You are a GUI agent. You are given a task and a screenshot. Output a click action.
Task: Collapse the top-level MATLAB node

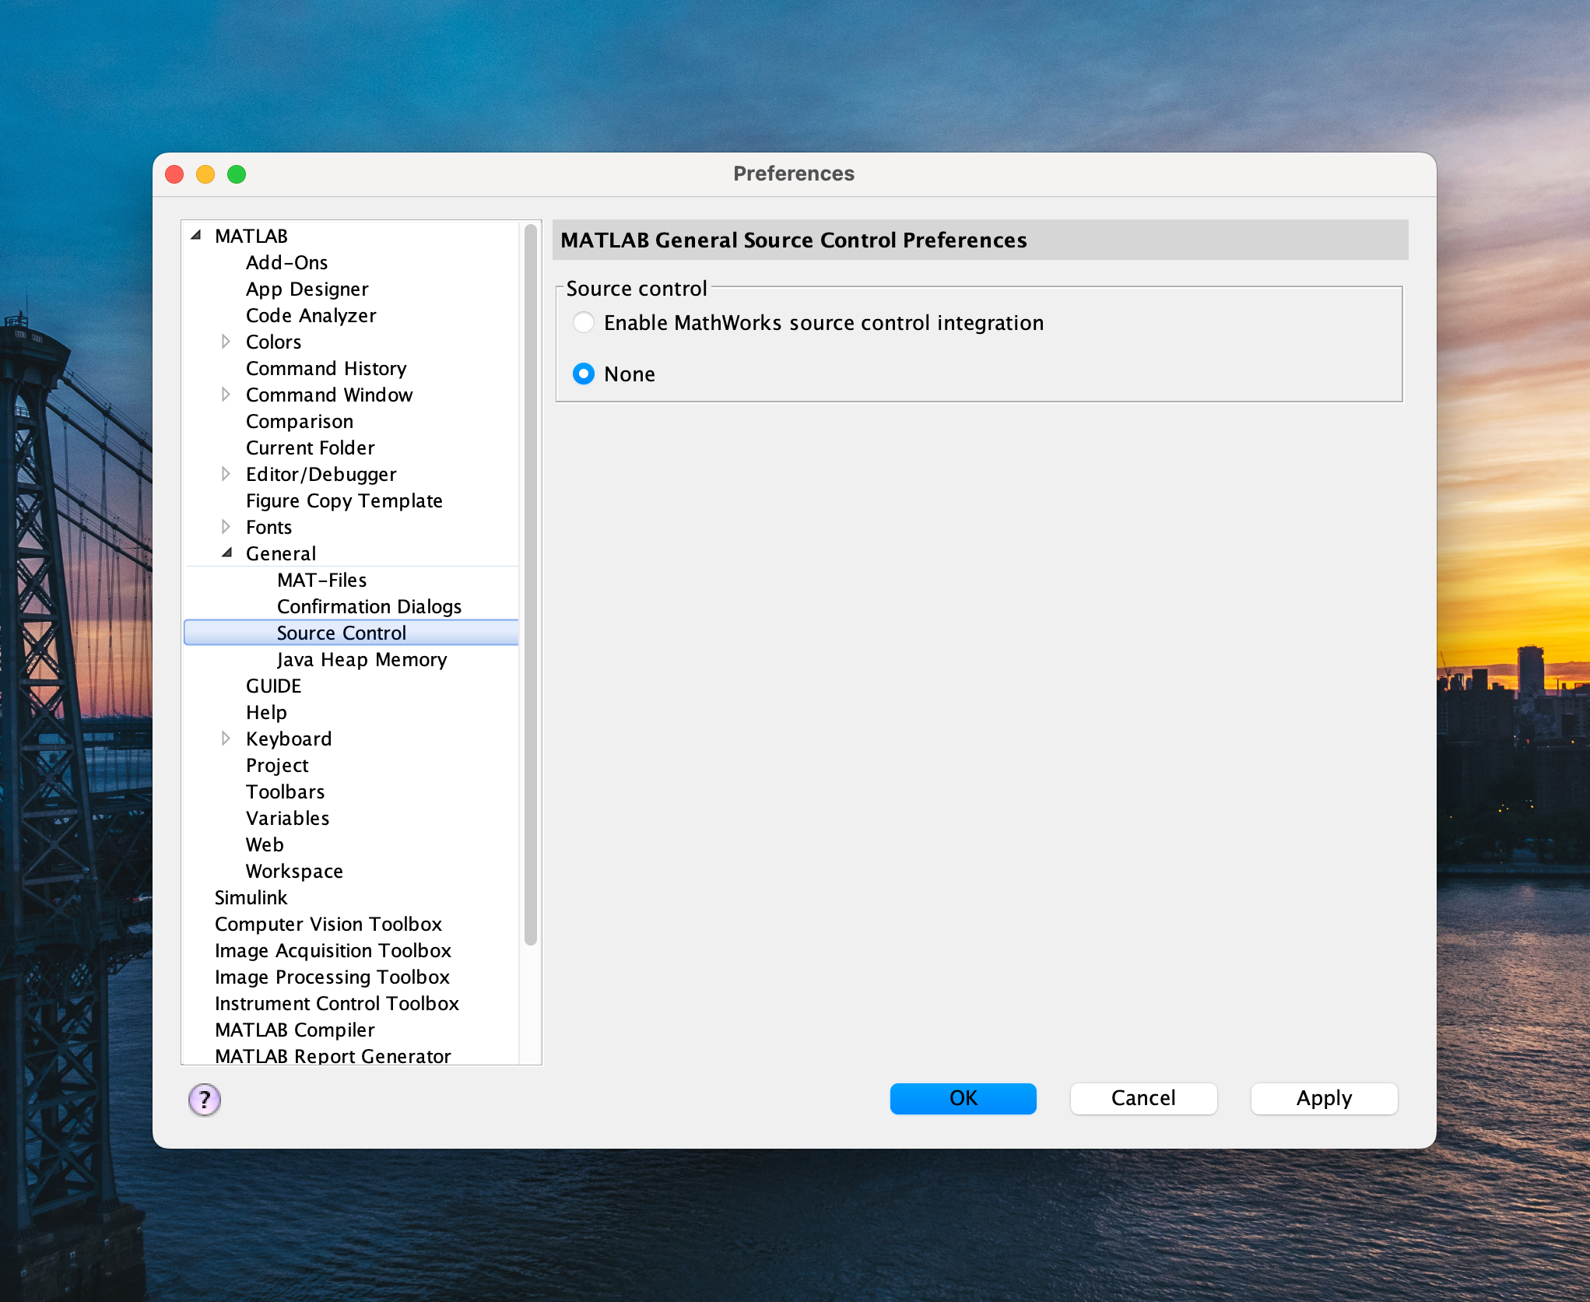[x=196, y=235]
